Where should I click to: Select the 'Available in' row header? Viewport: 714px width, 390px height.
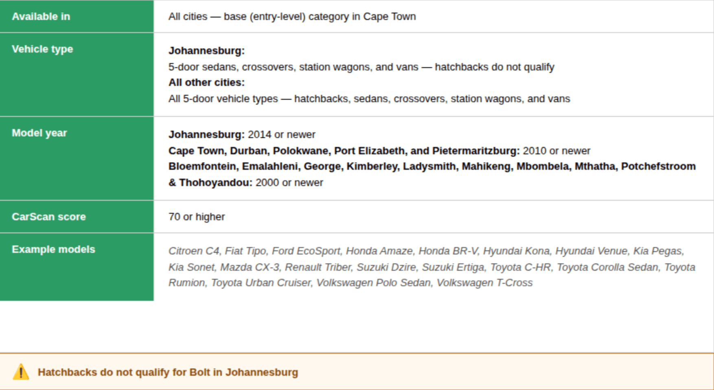77,16
